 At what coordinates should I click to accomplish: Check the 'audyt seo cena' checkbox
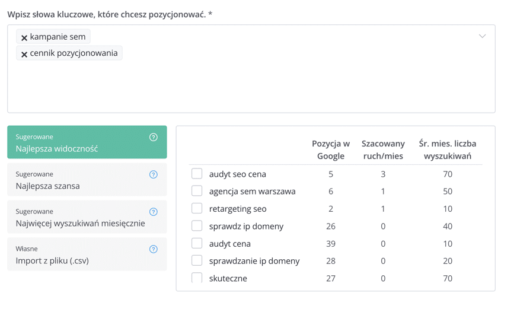click(x=197, y=173)
